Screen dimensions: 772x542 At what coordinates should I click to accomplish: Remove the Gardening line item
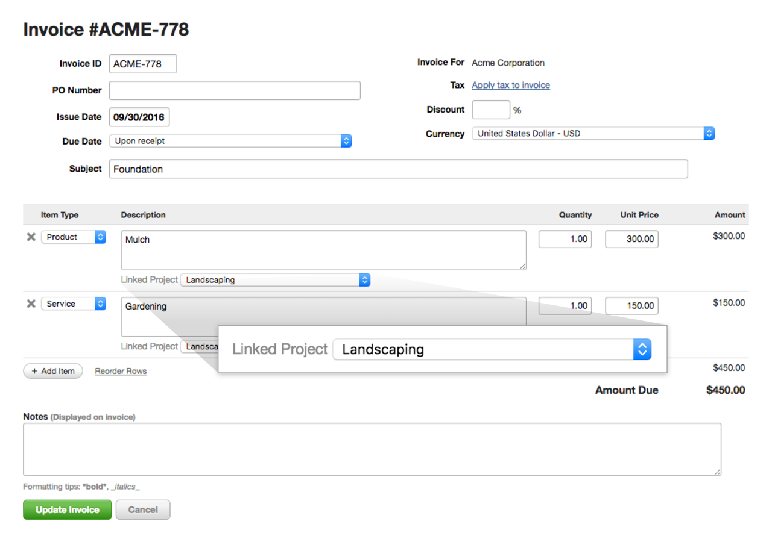(x=31, y=304)
